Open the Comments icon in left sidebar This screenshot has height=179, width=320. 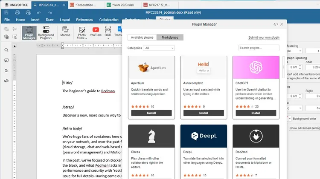[x=6, y=60]
